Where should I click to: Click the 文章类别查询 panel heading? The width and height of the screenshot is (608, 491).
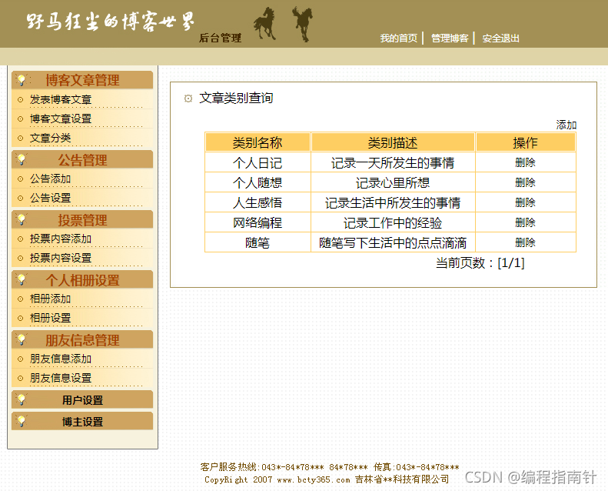pos(236,98)
